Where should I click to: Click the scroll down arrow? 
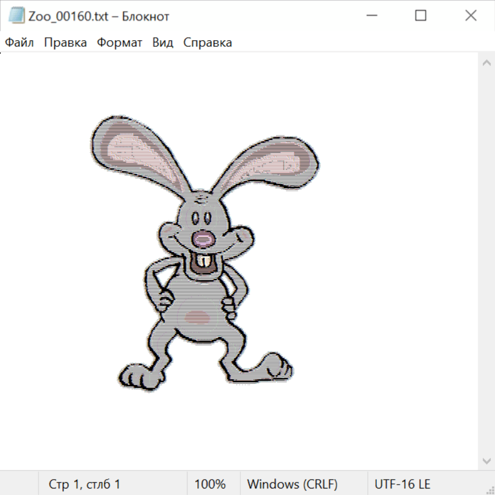(486, 460)
